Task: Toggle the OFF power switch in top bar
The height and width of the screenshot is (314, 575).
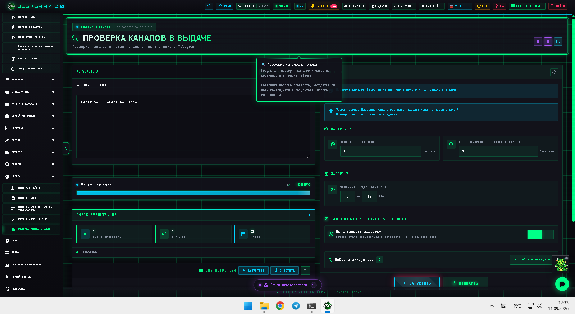Action: [482, 6]
